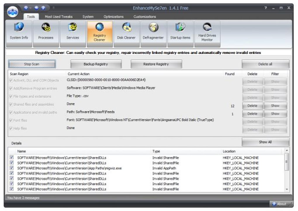Open the dropdown arrow beside first quick icon

(x=30, y=8)
